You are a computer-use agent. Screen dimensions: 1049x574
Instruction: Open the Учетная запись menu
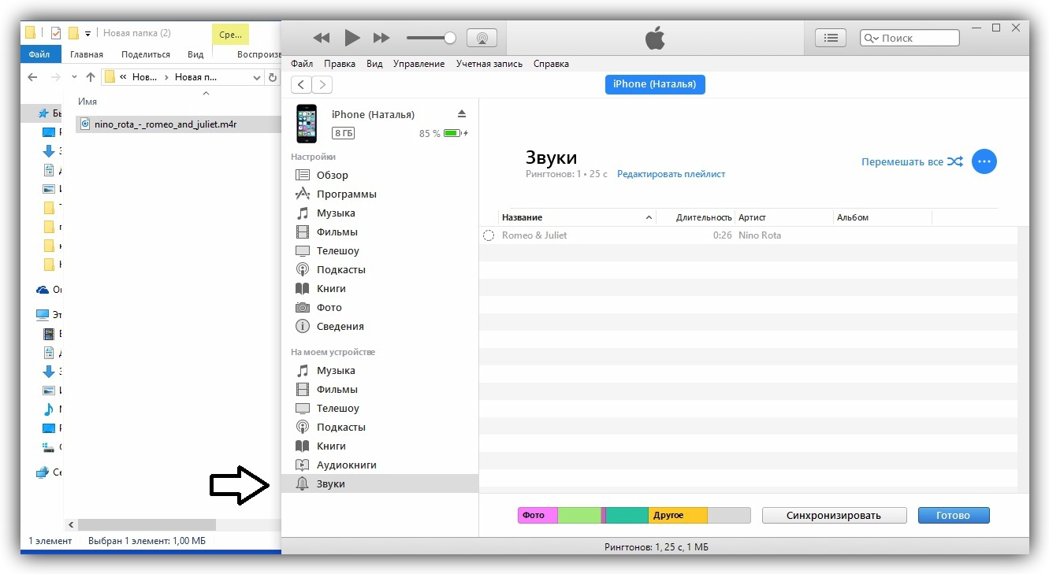point(489,64)
